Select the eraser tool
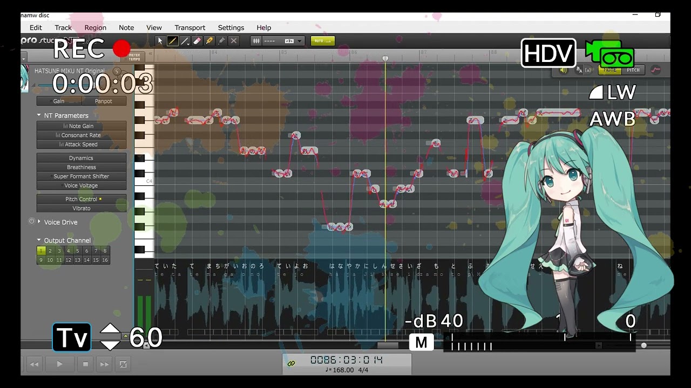Image resolution: width=691 pixels, height=388 pixels. [x=197, y=41]
